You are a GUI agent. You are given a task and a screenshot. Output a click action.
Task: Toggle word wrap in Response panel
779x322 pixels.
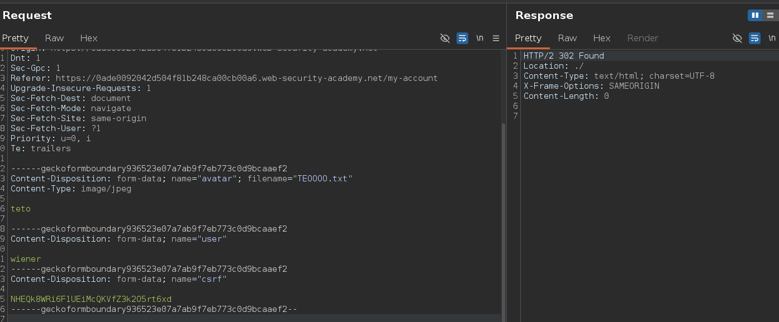pyautogui.click(x=754, y=38)
